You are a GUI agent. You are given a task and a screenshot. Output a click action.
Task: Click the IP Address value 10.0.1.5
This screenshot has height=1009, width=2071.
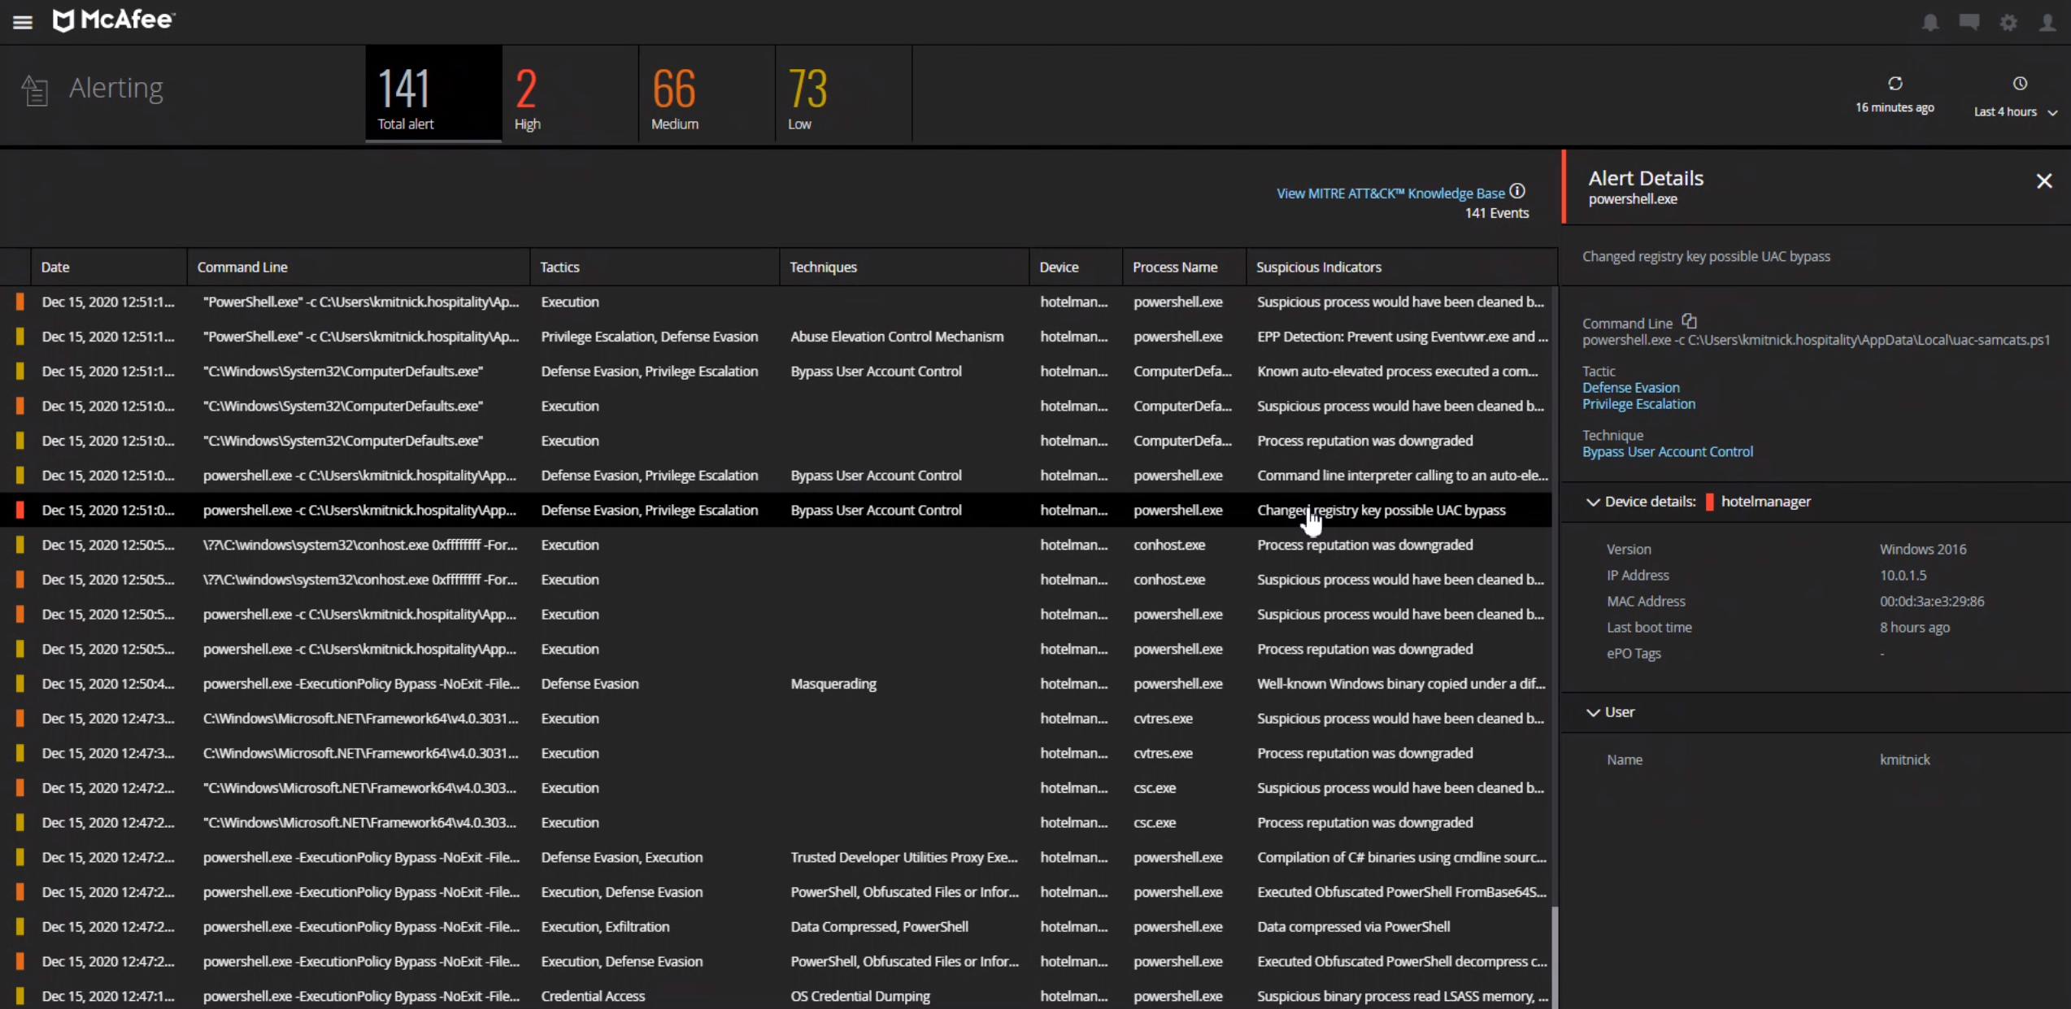click(1903, 575)
